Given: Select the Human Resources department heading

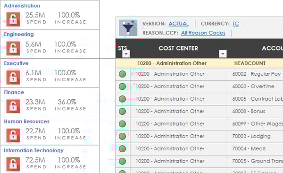Looking at the screenshot, I should [27, 121].
